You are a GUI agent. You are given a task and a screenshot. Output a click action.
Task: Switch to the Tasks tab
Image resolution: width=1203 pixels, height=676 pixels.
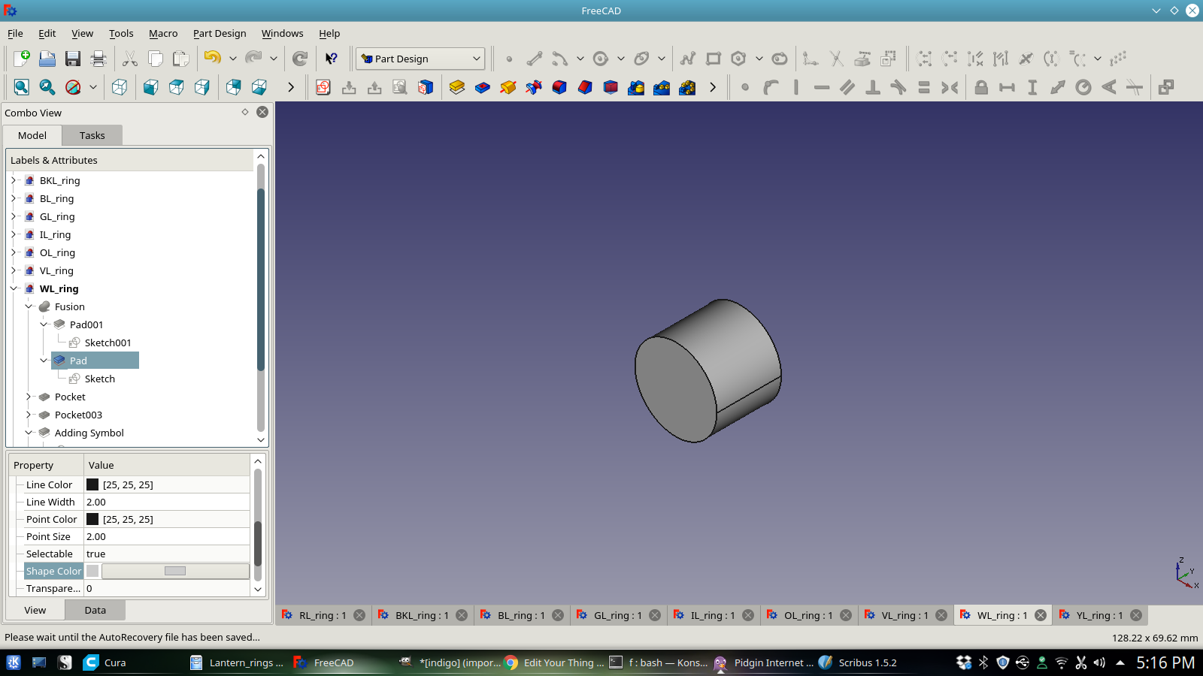tap(92, 135)
